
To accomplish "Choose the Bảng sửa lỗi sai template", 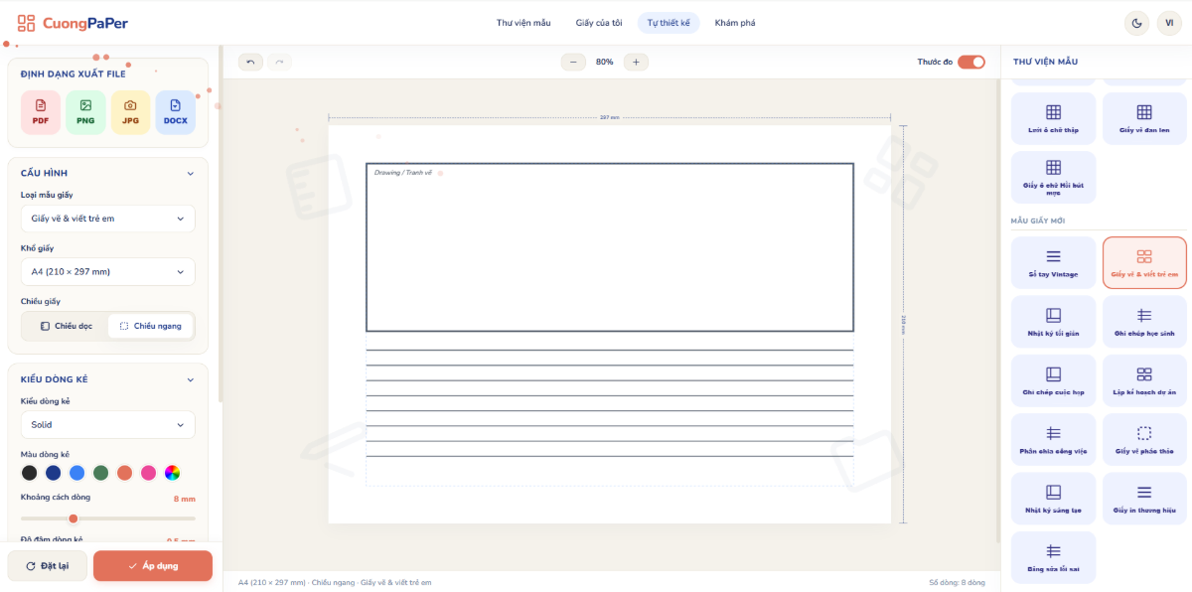I will tap(1054, 557).
